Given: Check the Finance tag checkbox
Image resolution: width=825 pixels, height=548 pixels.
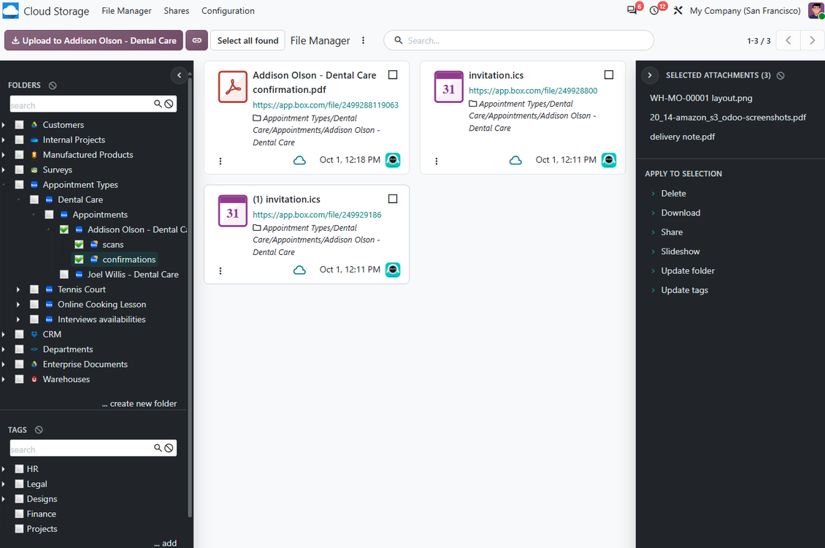Looking at the screenshot, I should [x=20, y=514].
